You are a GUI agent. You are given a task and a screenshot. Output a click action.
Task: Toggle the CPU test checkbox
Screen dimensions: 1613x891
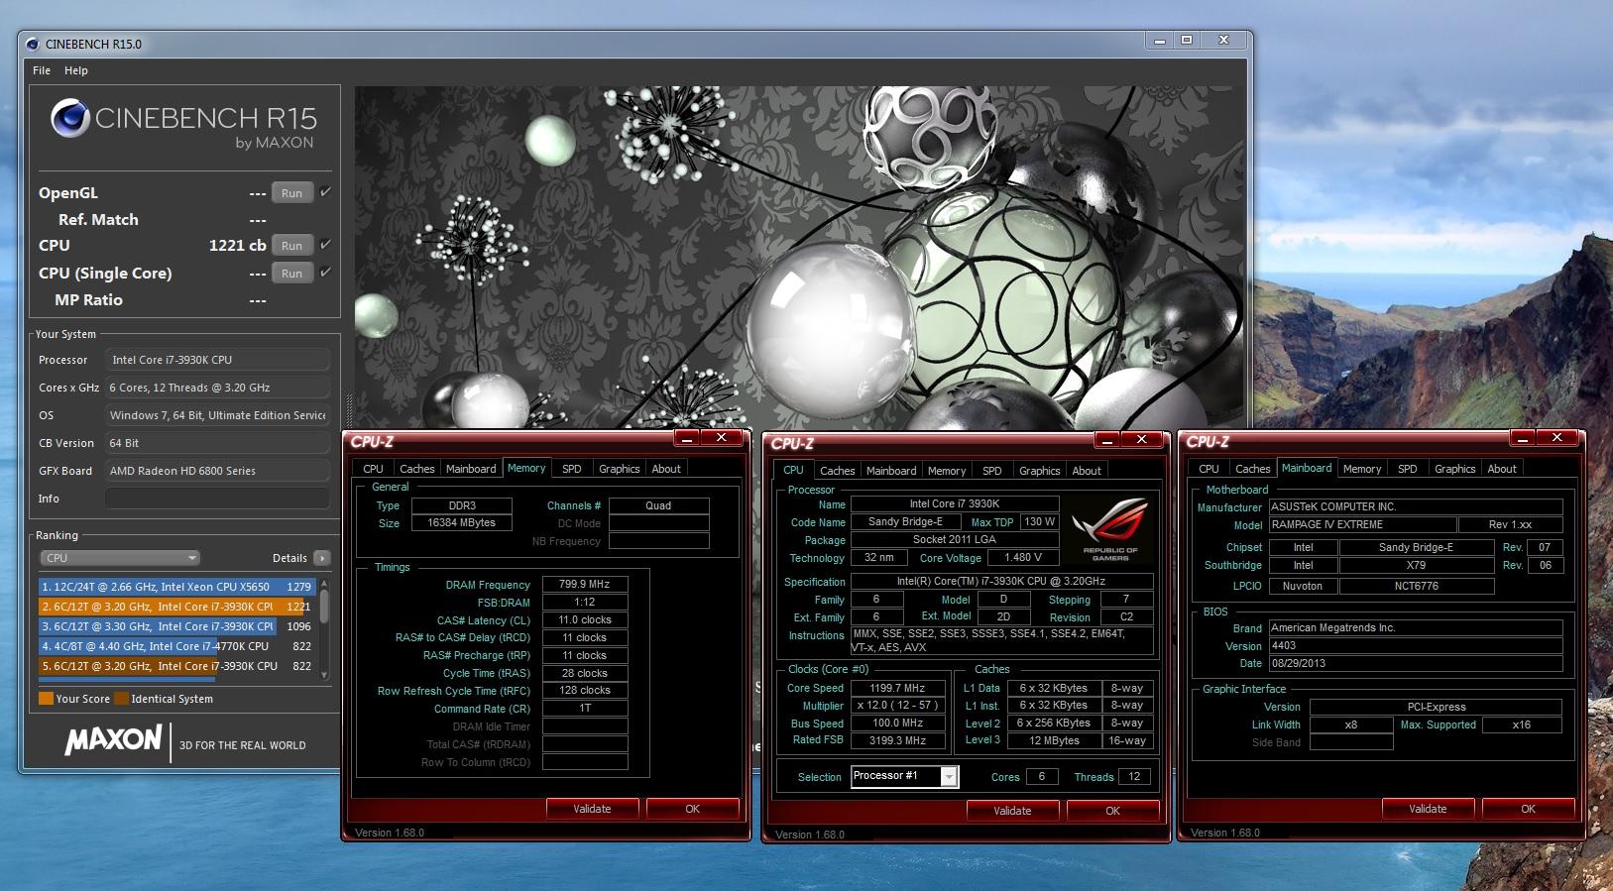point(325,245)
